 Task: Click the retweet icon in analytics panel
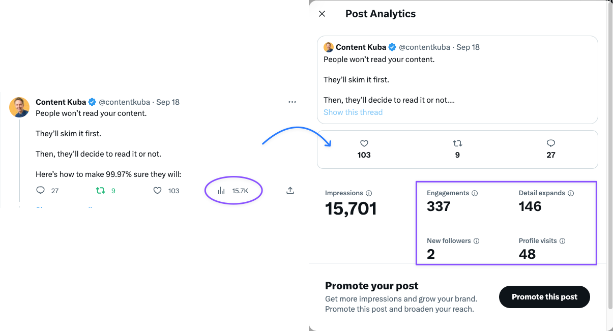coord(457,143)
